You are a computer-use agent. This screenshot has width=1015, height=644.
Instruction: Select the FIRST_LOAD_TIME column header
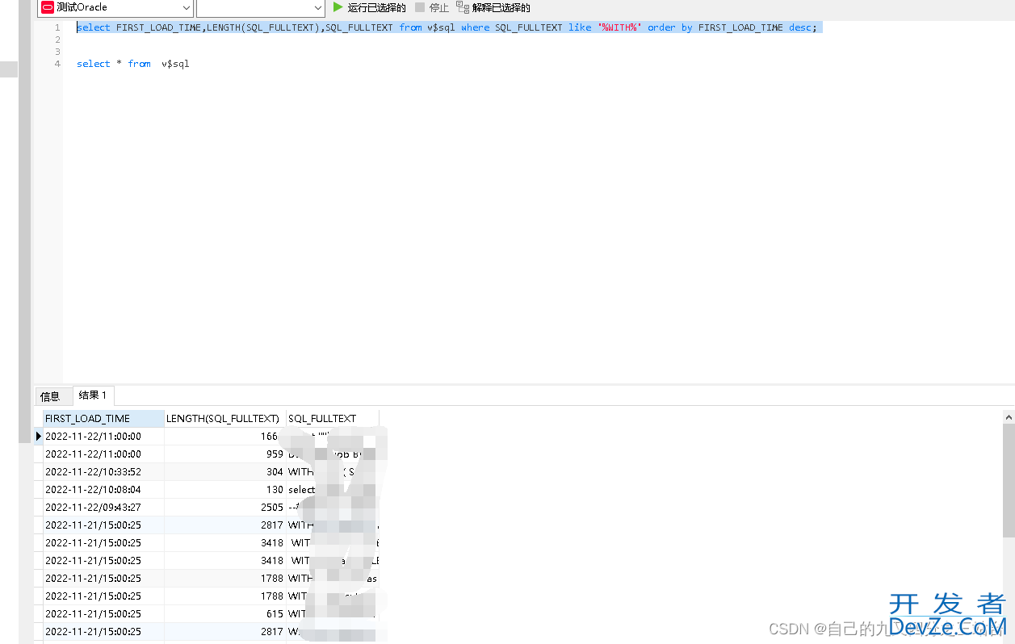[104, 419]
